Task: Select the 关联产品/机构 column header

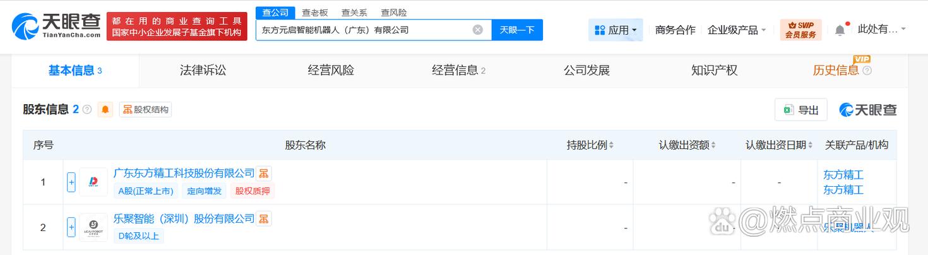Action: (x=856, y=145)
